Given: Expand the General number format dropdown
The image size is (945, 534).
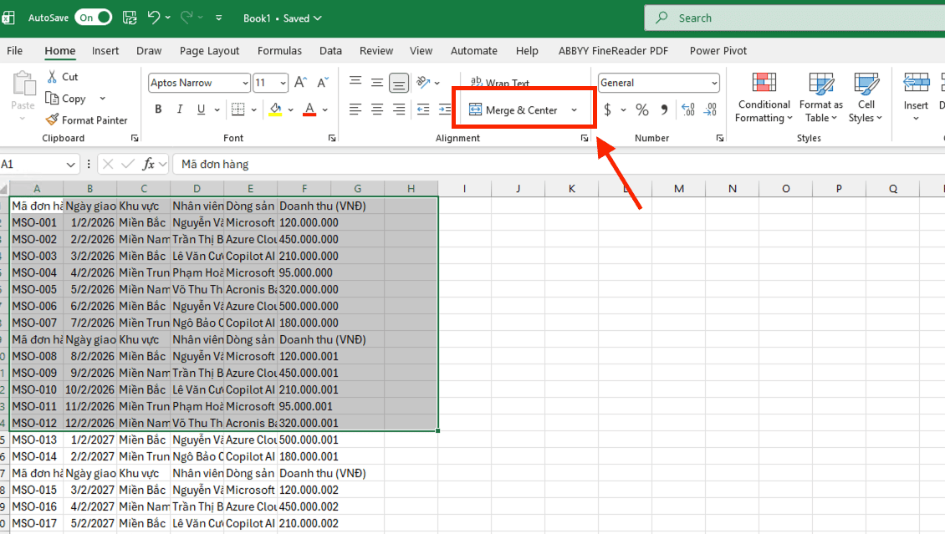Looking at the screenshot, I should (713, 83).
